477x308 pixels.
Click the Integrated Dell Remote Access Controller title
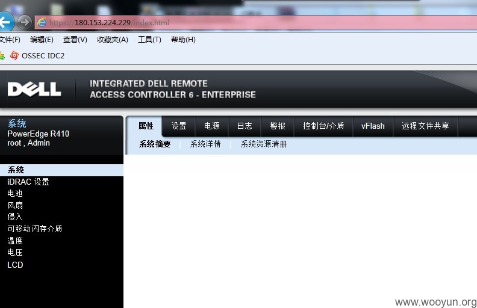172,89
